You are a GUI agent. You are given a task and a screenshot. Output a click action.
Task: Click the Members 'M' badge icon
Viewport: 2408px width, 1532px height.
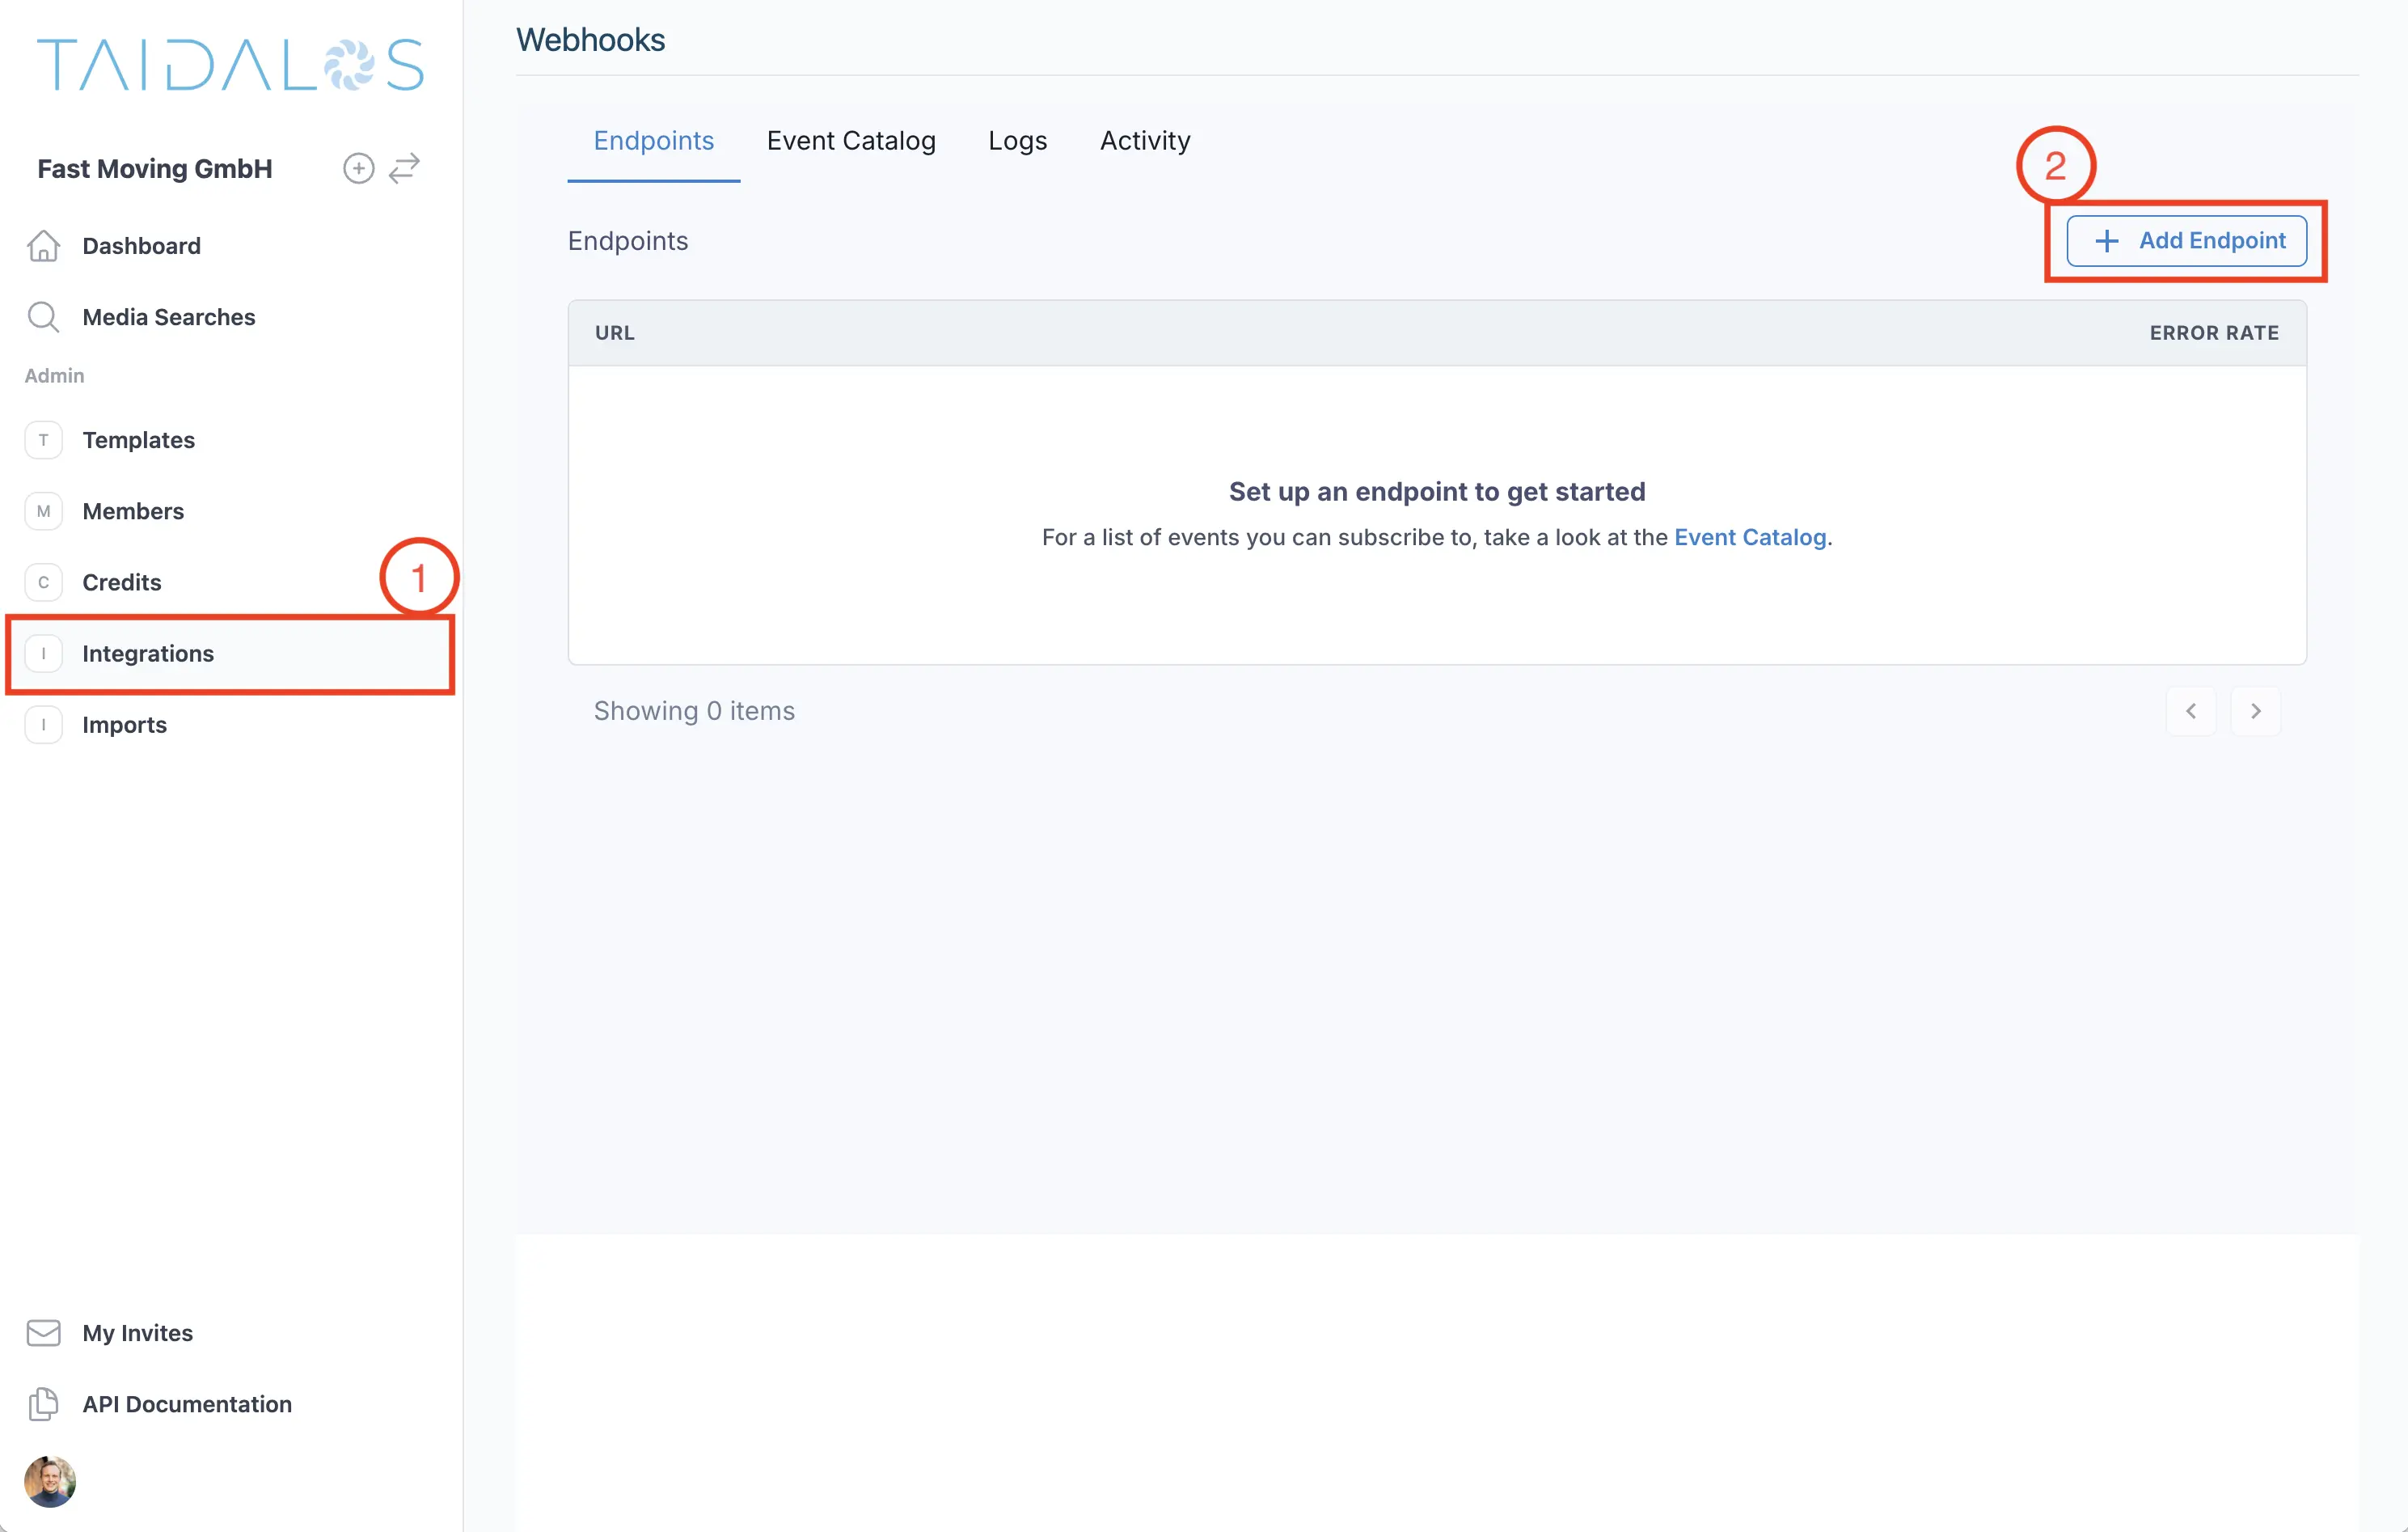(43, 510)
